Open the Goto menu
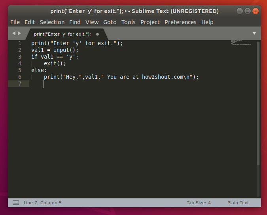Screen dimensions: 267x215 110,22
